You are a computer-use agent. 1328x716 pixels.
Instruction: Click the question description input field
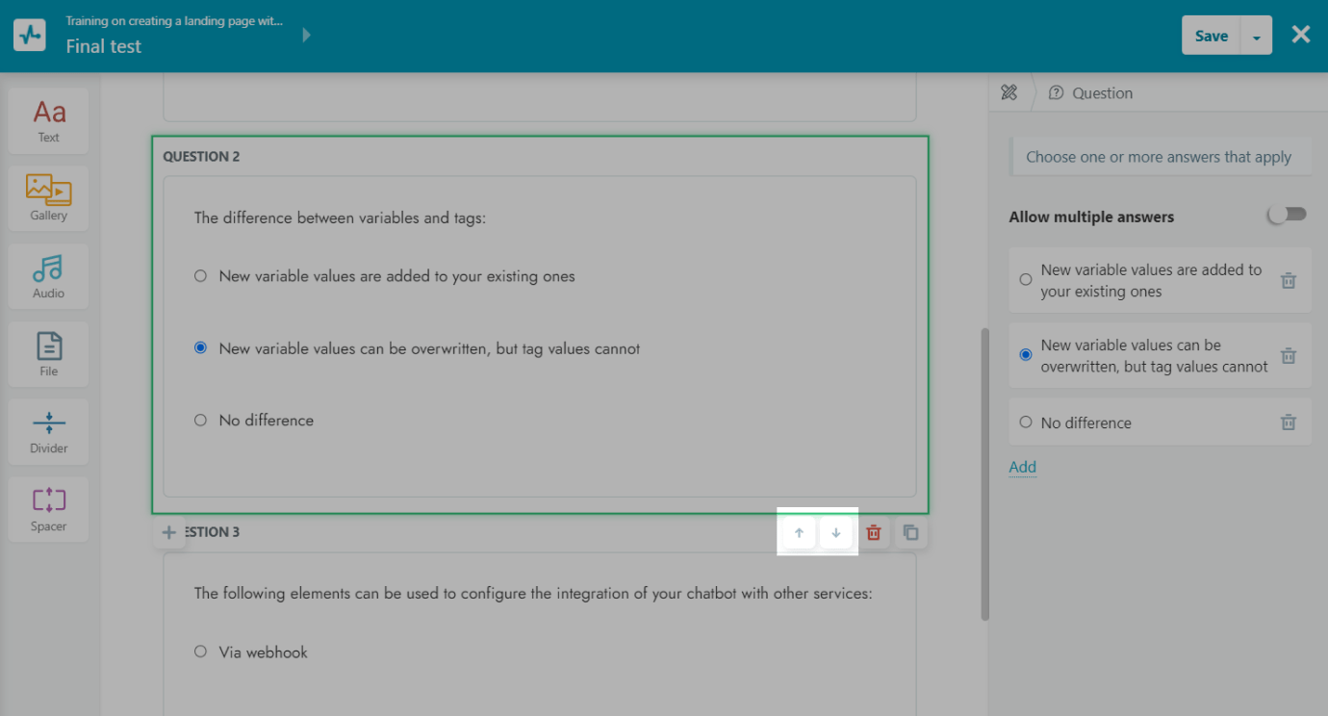tap(1160, 157)
